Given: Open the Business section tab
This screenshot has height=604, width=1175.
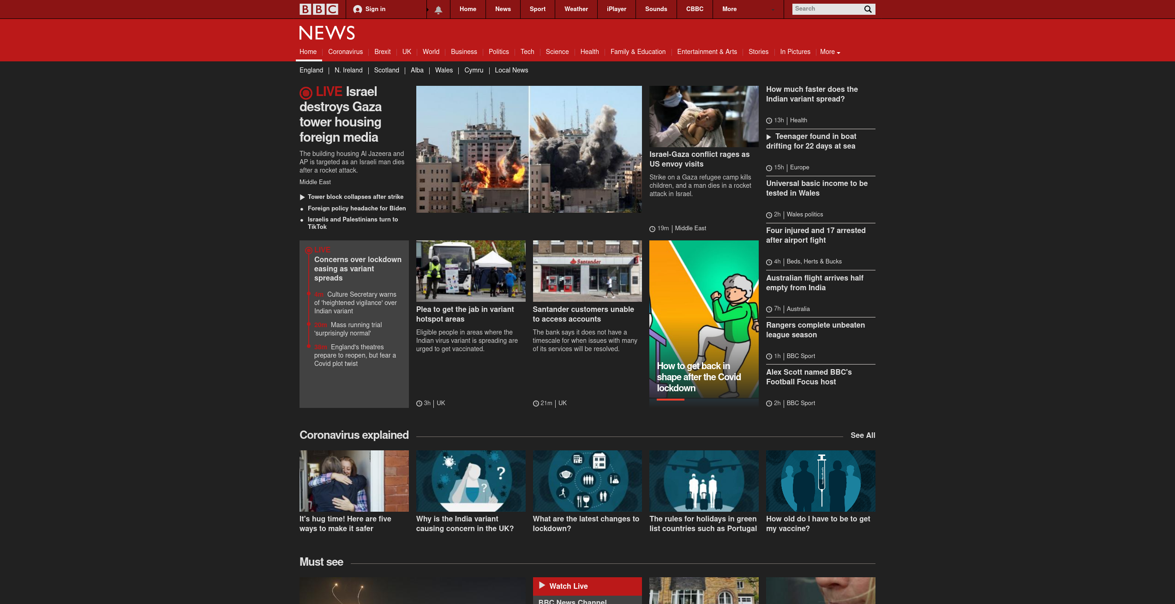Looking at the screenshot, I should point(463,52).
